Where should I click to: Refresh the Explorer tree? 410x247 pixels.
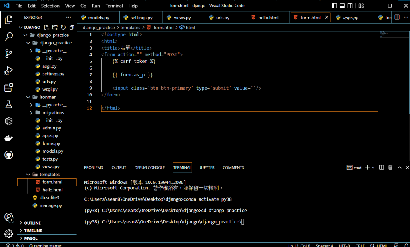pos(63,27)
